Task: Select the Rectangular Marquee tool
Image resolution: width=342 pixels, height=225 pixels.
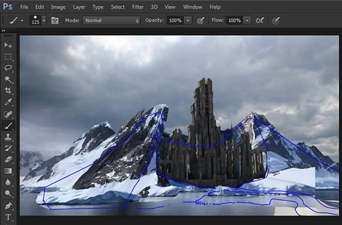Action: coord(8,57)
